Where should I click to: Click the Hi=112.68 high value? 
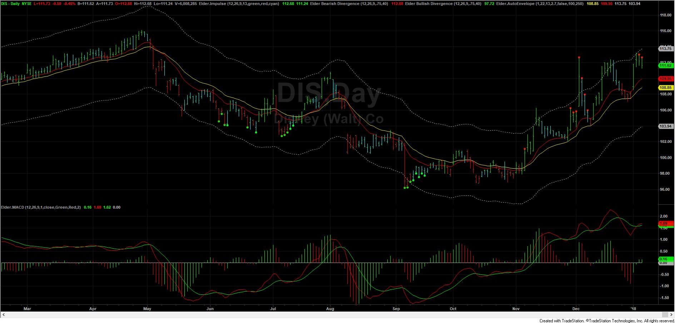143,4
